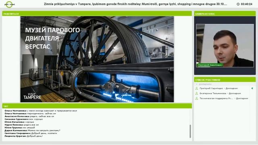The image size is (258, 145).
Task: Click Техническая поддержка participant row
Action: pyautogui.click(x=222, y=98)
